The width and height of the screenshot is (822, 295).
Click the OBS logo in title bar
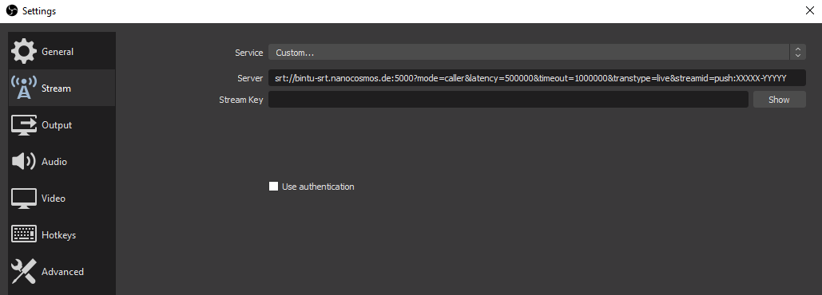(11, 10)
